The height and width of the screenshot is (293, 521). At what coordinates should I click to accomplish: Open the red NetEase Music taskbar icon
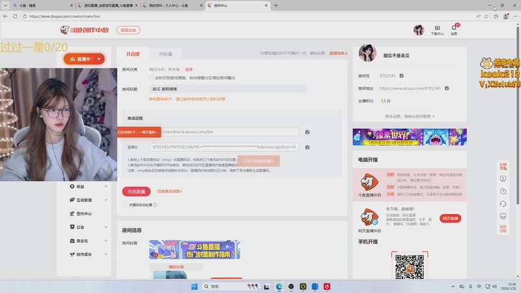[x=327, y=286]
